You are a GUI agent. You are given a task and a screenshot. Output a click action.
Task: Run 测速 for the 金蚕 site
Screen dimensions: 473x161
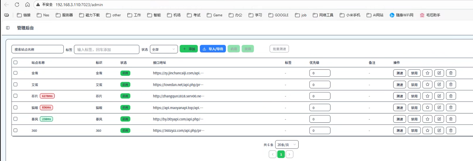[400, 73]
